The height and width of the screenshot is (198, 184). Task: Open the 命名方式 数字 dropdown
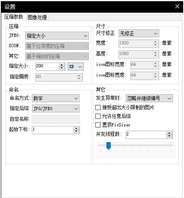tap(56, 98)
